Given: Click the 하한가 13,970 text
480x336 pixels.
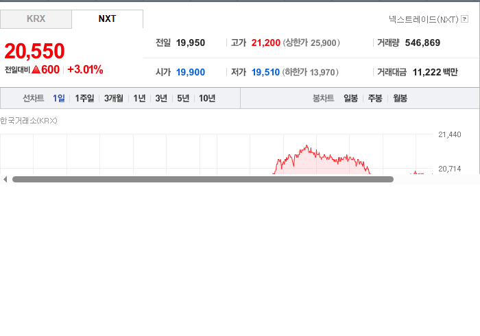Looking at the screenshot, I should tap(310, 72).
